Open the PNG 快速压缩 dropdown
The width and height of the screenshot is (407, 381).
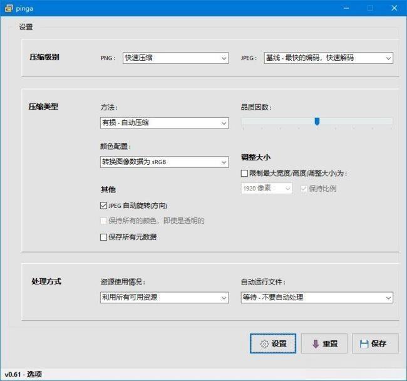(x=175, y=58)
